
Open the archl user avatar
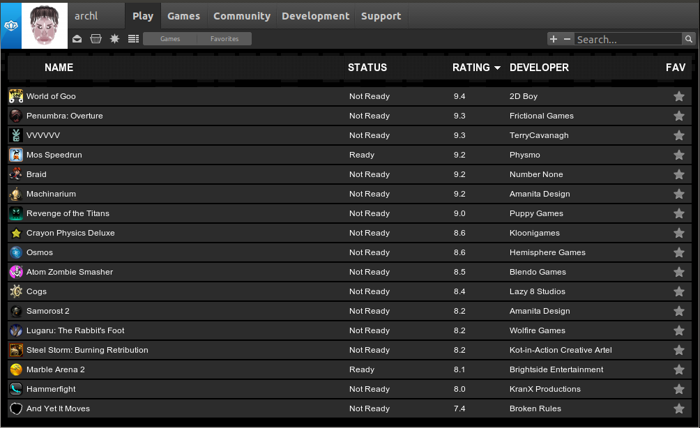(45, 25)
